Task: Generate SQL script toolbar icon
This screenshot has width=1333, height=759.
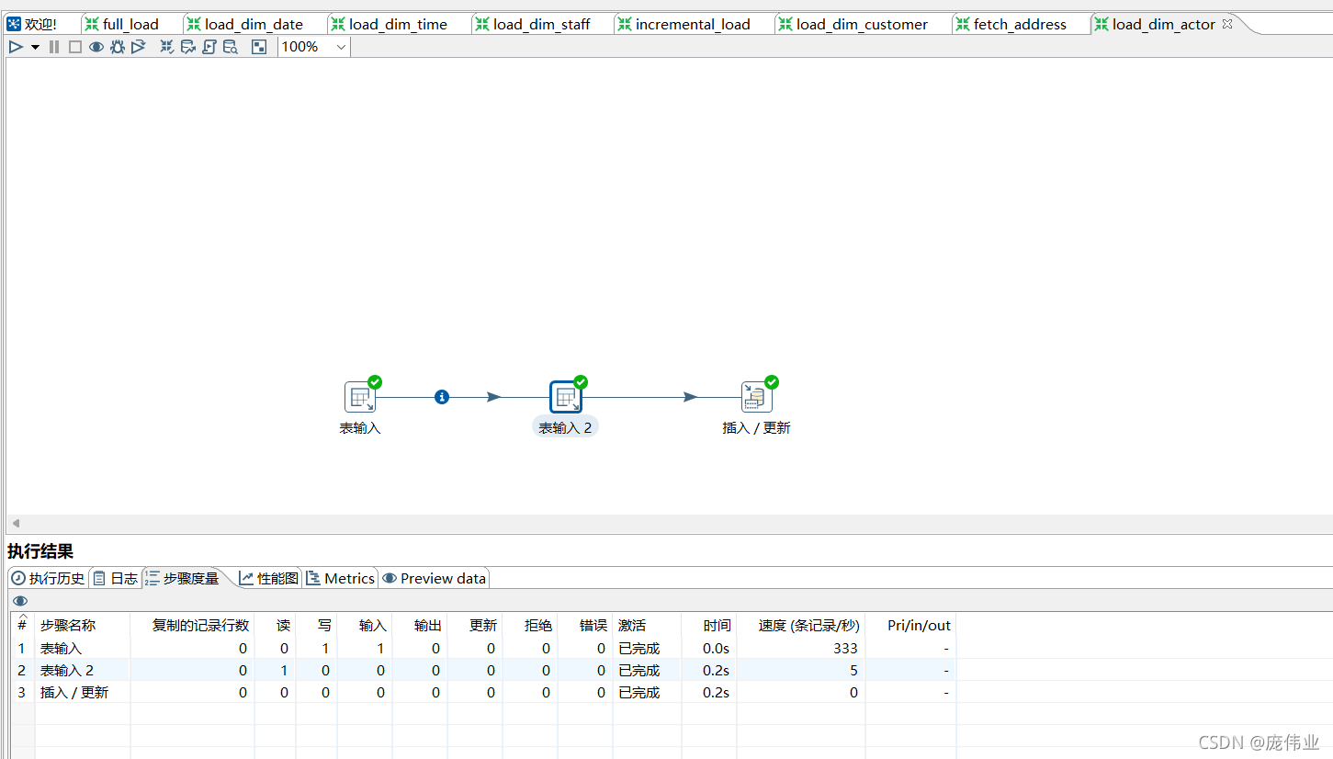Action: [x=209, y=47]
